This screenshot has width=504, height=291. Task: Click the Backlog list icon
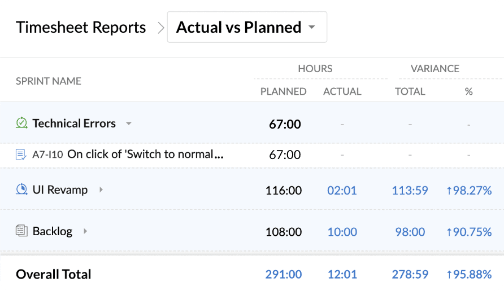click(21, 231)
